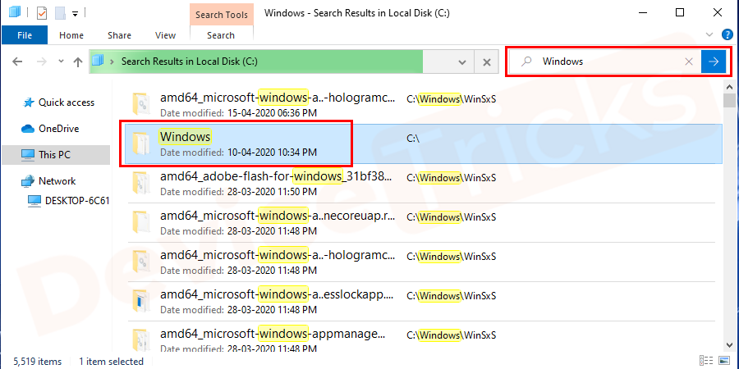
Task: Open the recent locations dropdown arrow
Action: [61, 61]
